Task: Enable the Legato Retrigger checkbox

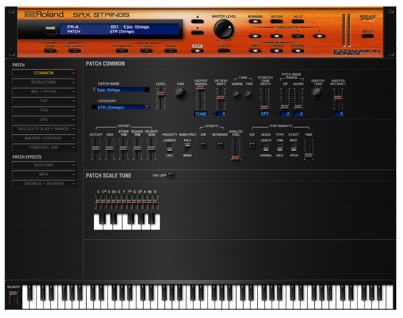Action: coord(220,145)
